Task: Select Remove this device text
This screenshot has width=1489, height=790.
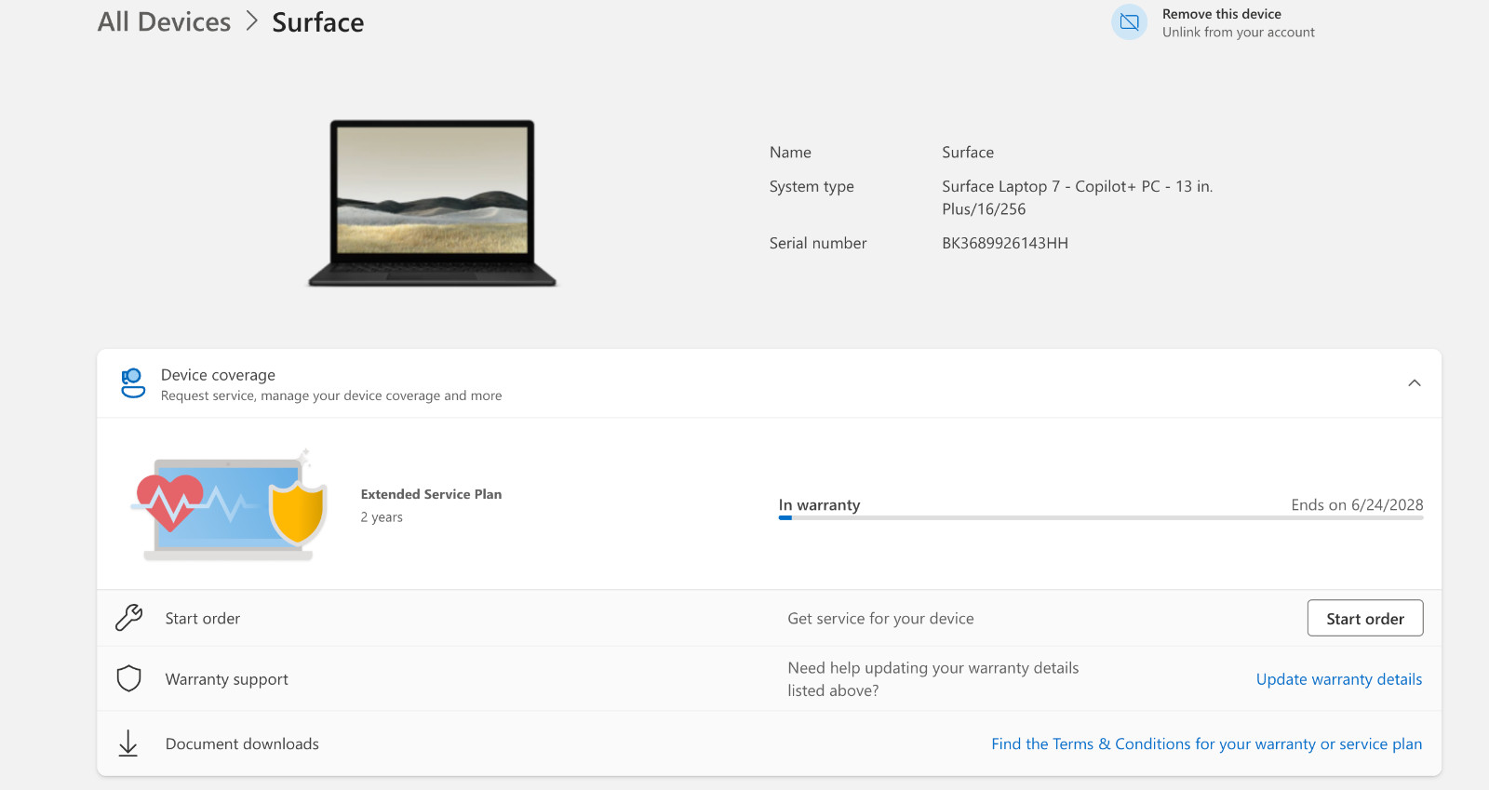Action: click(x=1221, y=14)
